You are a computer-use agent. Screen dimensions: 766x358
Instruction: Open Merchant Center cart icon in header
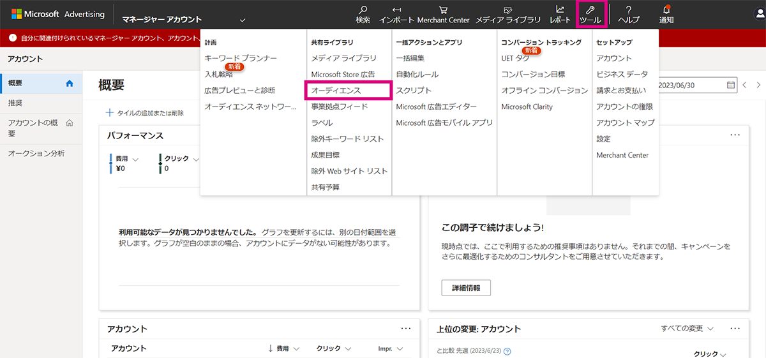point(443,10)
